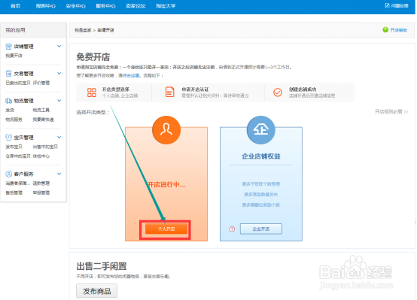Screen dimensions: 417x300
Task: Open 首页 in the top navigation
Action: coord(15,6)
